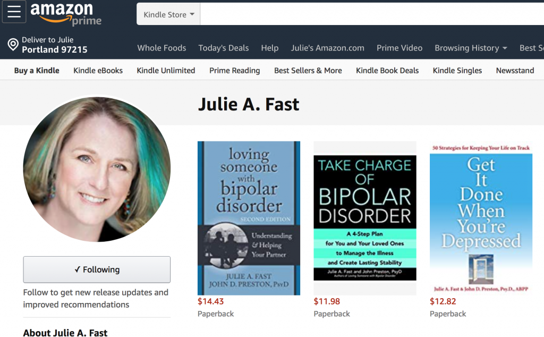Go to Today's Deals
This screenshot has height=337, width=544.
point(224,48)
